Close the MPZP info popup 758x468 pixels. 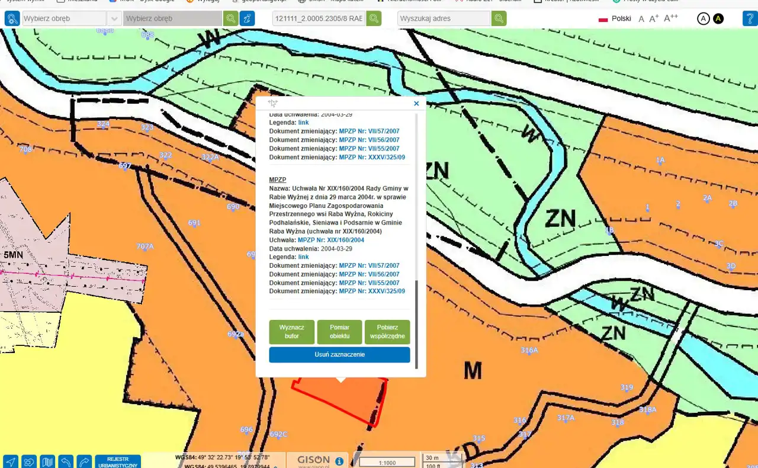click(x=416, y=104)
